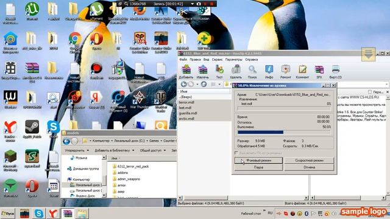Open WinRAR back history dropdown arrow
The height and width of the screenshot is (219, 390).
click(x=197, y=85)
